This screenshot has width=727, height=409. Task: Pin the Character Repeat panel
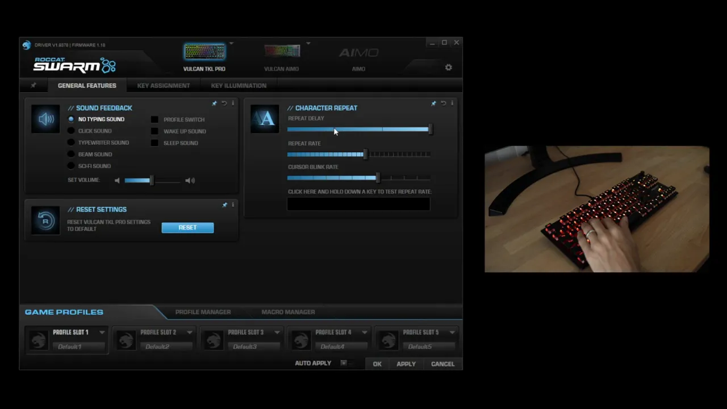[433, 103]
